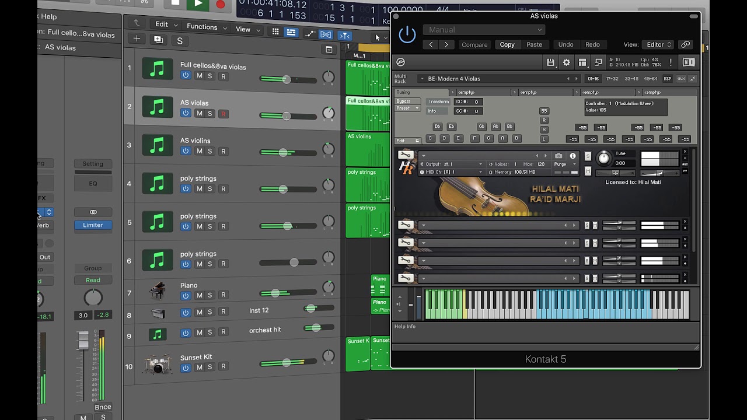Switch to list view icon in tracks toolbar
The image size is (747, 420).
291,33
